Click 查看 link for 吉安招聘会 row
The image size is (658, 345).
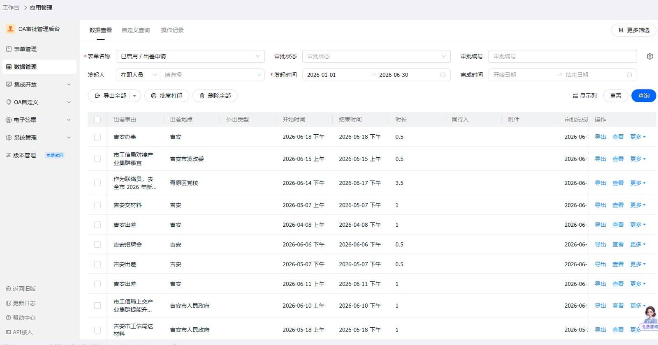click(x=618, y=244)
